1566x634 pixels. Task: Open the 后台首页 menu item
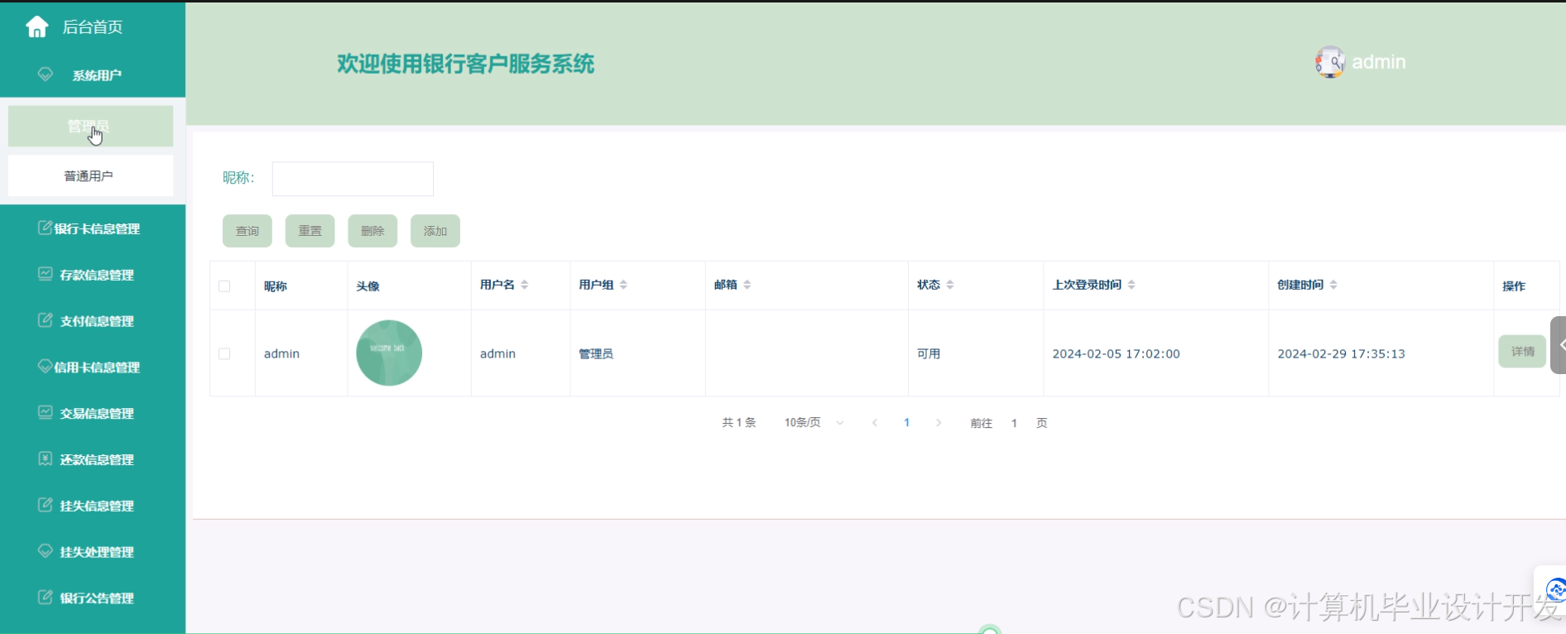pyautogui.click(x=93, y=27)
